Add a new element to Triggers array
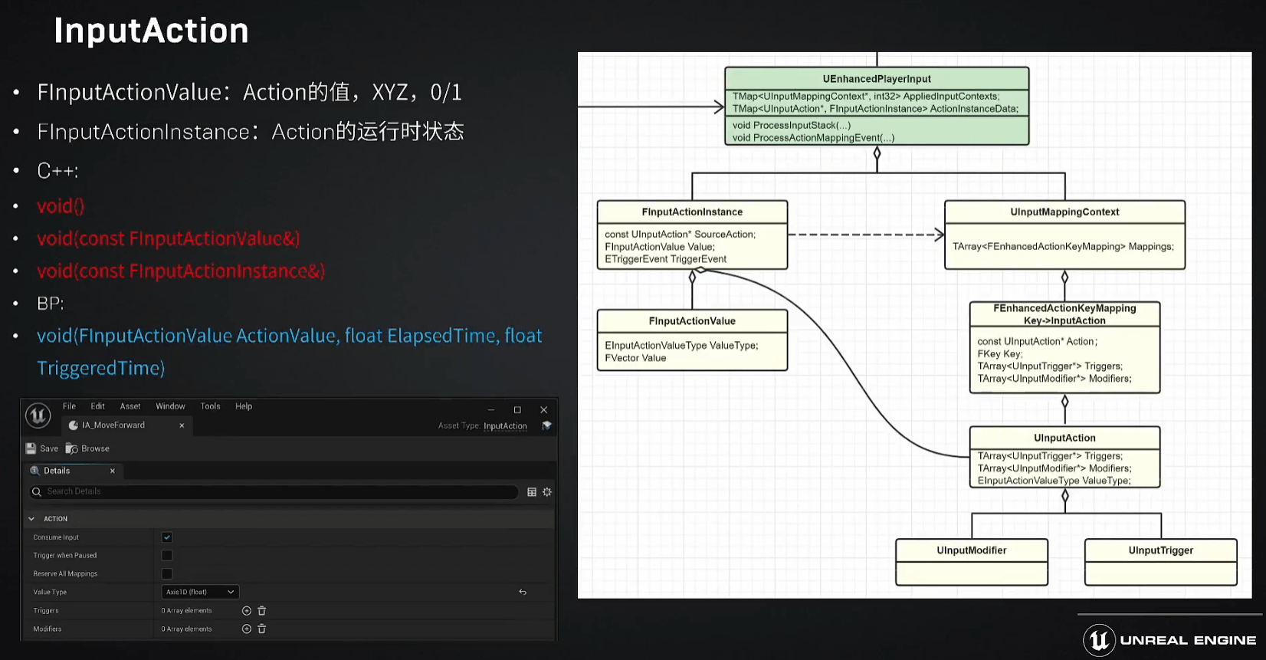The height and width of the screenshot is (660, 1266). [247, 611]
